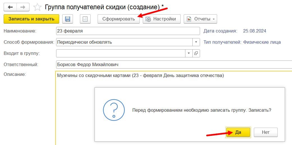
Task: Click the open-form icon beside Входит в группу
Action: [196, 53]
